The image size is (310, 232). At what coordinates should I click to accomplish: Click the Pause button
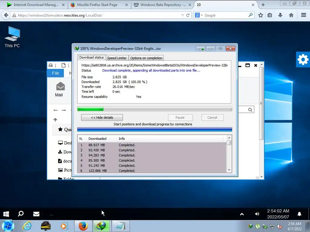coord(180,118)
